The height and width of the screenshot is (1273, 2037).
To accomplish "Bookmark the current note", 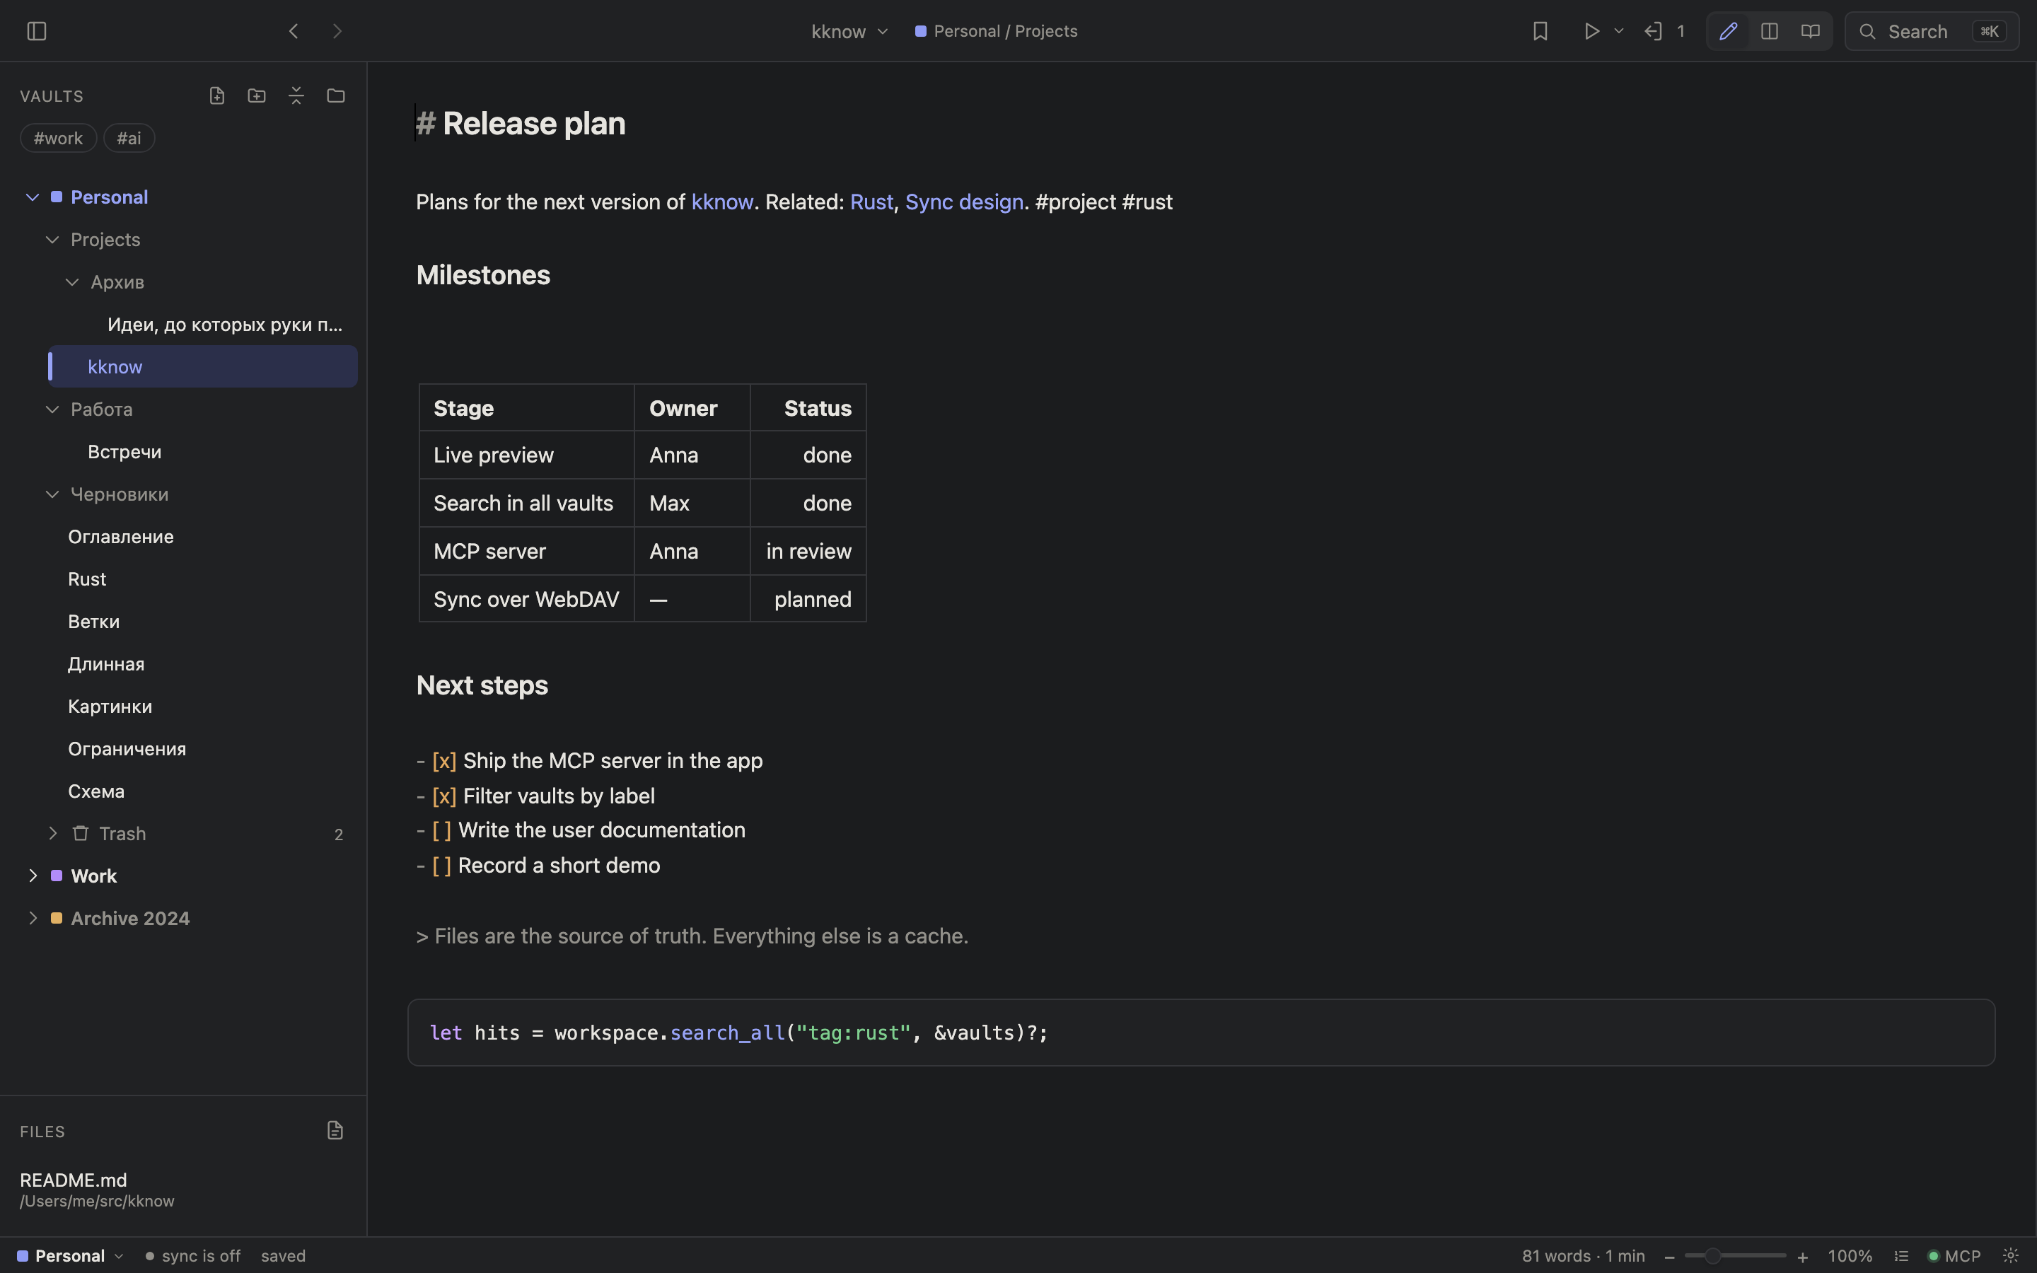I will 1540,31.
